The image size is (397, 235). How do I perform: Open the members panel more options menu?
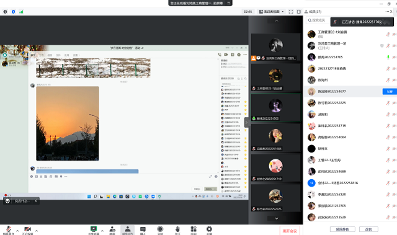tap(387, 11)
